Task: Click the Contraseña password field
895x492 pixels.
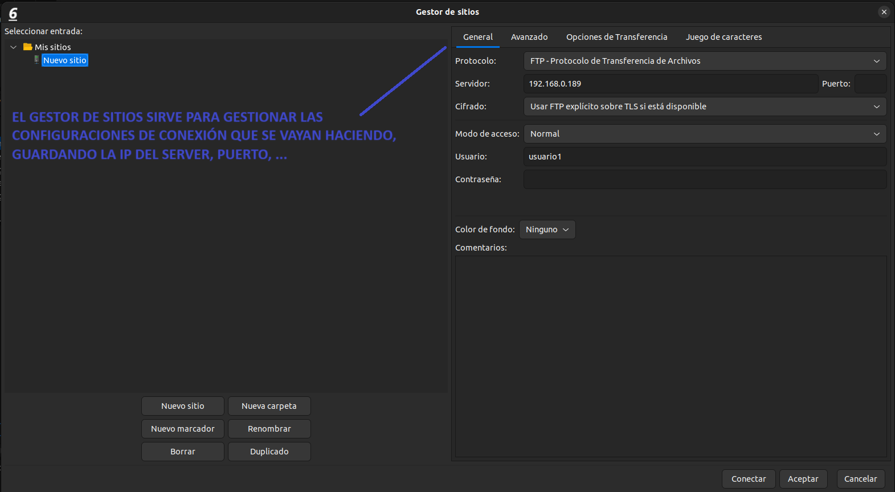Action: 704,179
